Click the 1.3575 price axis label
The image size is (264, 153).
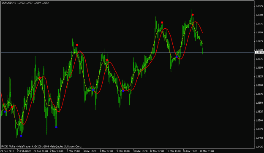(259, 94)
